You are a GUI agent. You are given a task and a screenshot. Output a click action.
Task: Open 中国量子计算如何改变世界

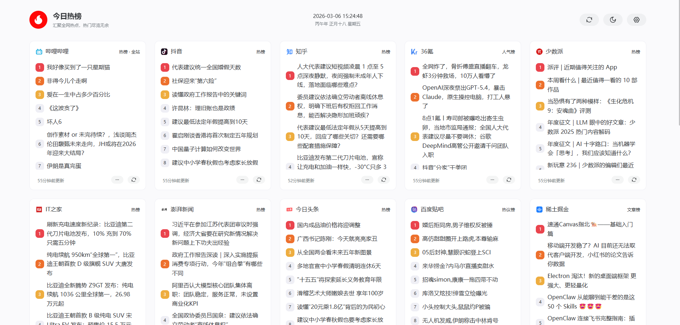(x=206, y=149)
